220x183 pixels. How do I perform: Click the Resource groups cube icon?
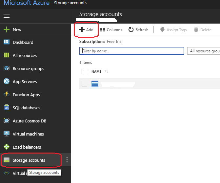[7, 68]
